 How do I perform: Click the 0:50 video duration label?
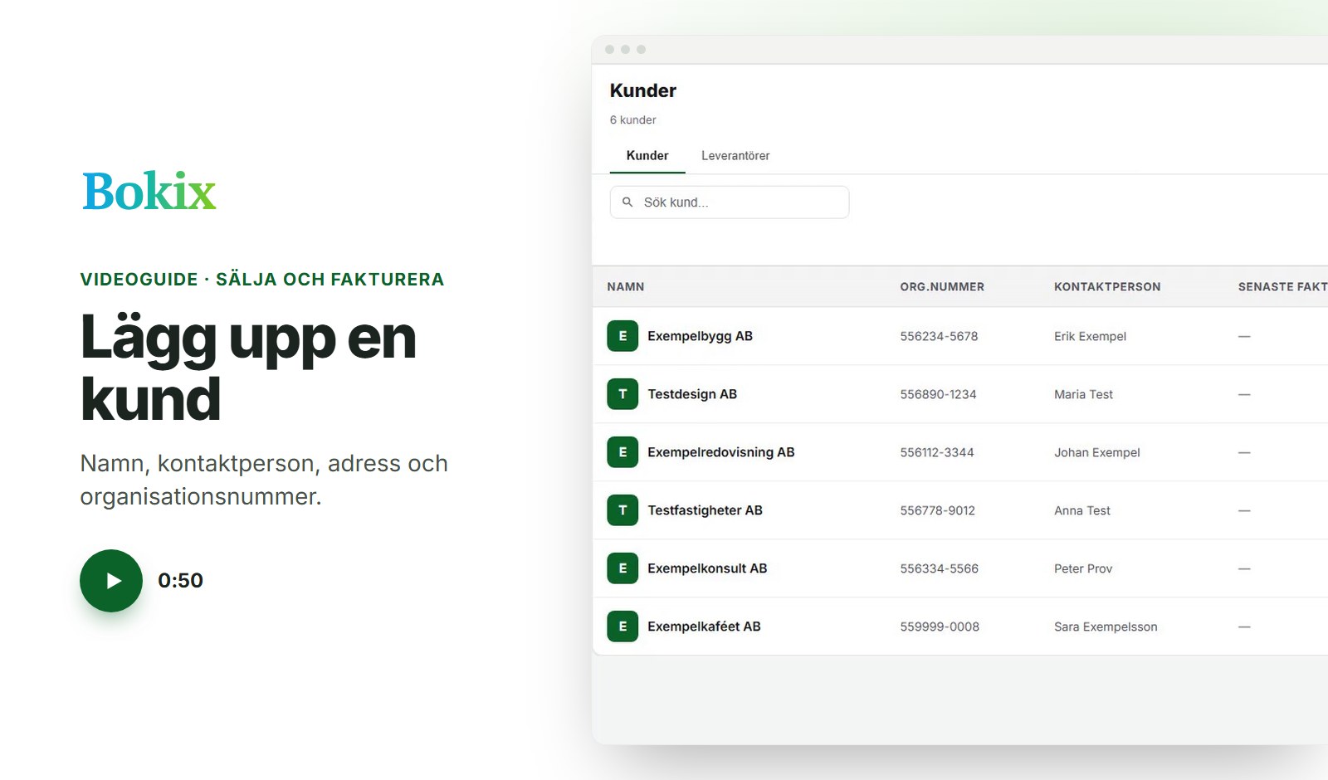point(180,581)
